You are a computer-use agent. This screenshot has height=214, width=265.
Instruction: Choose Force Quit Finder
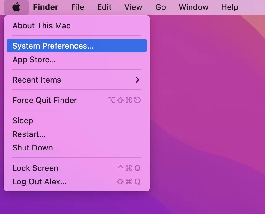44,100
